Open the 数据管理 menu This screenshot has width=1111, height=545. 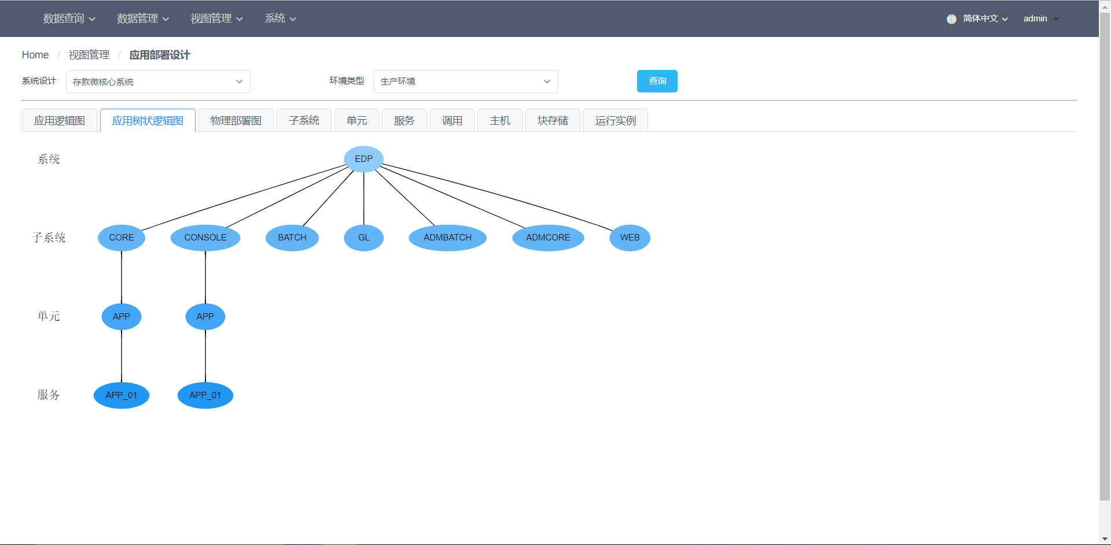tap(143, 18)
